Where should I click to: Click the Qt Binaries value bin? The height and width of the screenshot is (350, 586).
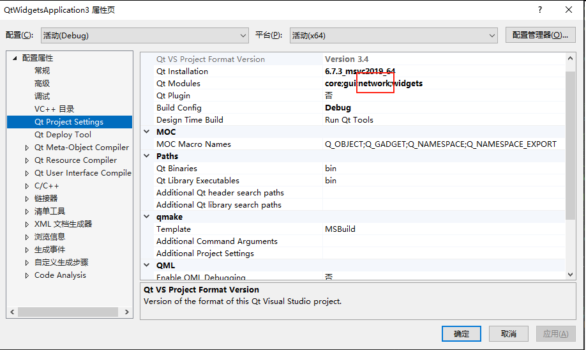pos(331,168)
